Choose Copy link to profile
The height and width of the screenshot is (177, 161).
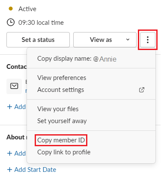[91, 152]
